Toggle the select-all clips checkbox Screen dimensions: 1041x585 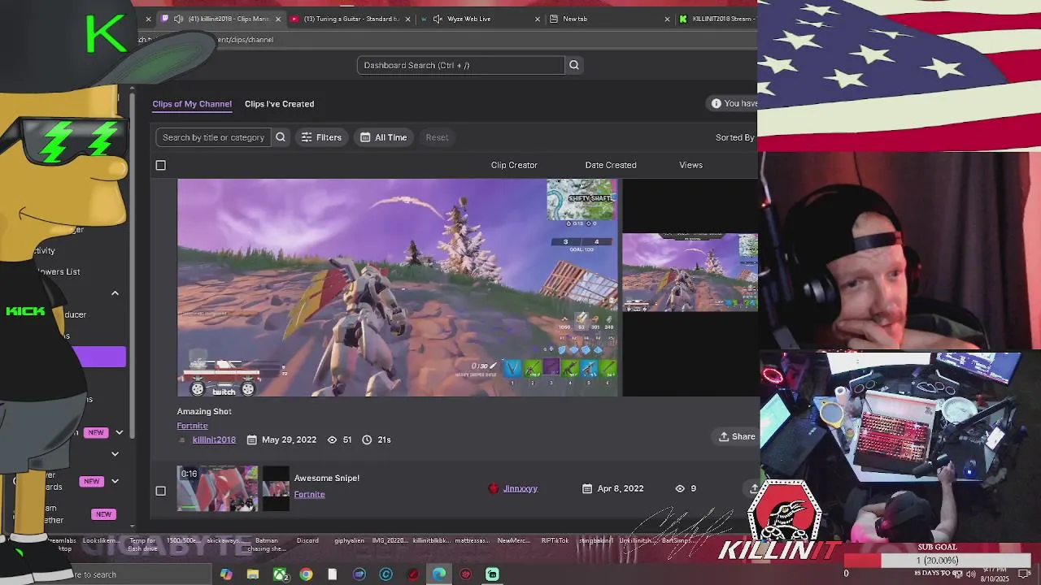coord(160,166)
